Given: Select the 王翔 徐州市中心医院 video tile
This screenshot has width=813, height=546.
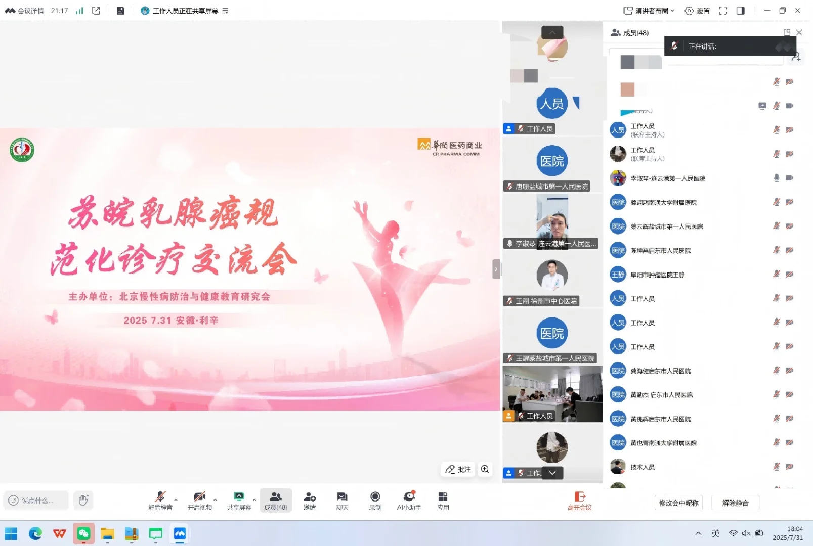Looking at the screenshot, I should [x=552, y=280].
